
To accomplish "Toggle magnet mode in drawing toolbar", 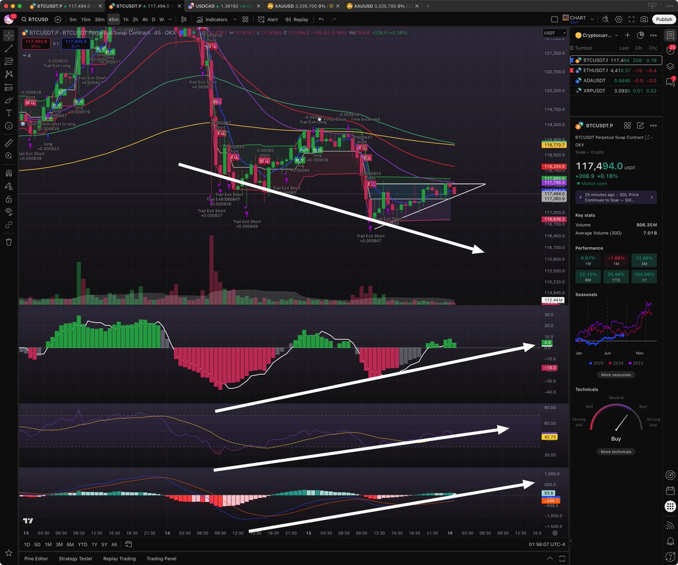I will coord(9,173).
